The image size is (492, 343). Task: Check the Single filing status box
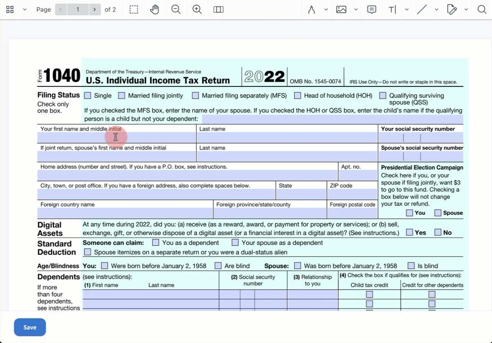click(x=88, y=95)
